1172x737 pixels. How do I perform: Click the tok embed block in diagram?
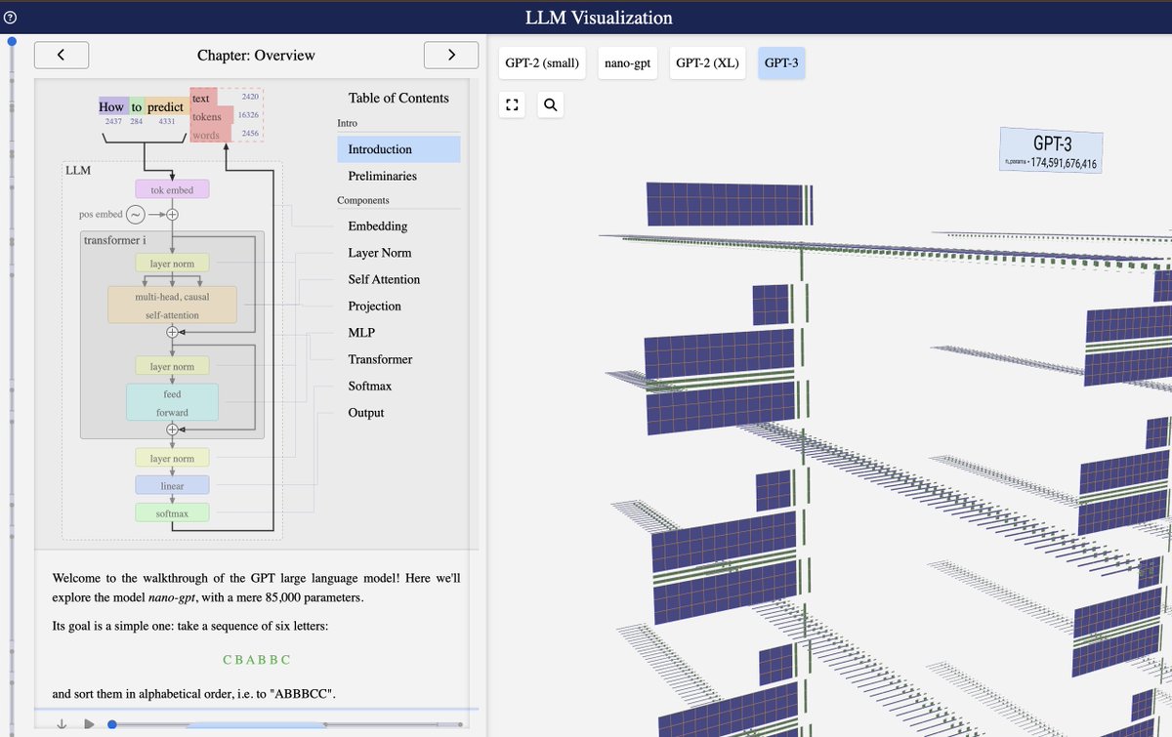[x=172, y=190]
